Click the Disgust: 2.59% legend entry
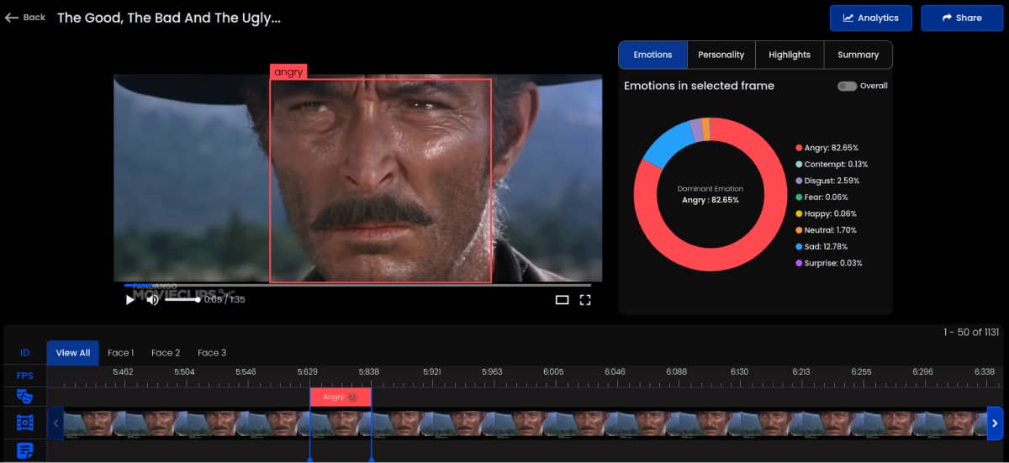This screenshot has height=463, width=1009. coord(827,181)
